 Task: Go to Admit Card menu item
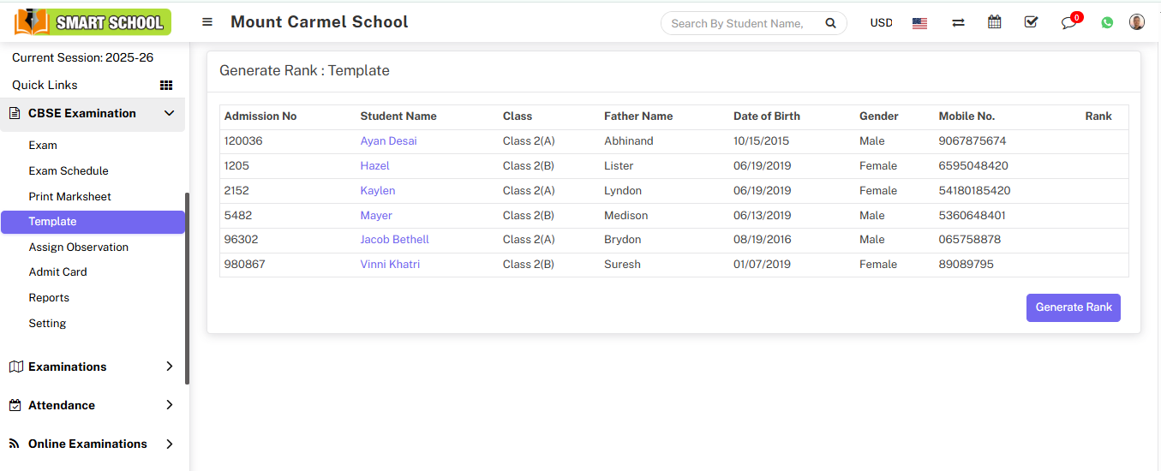(x=58, y=271)
